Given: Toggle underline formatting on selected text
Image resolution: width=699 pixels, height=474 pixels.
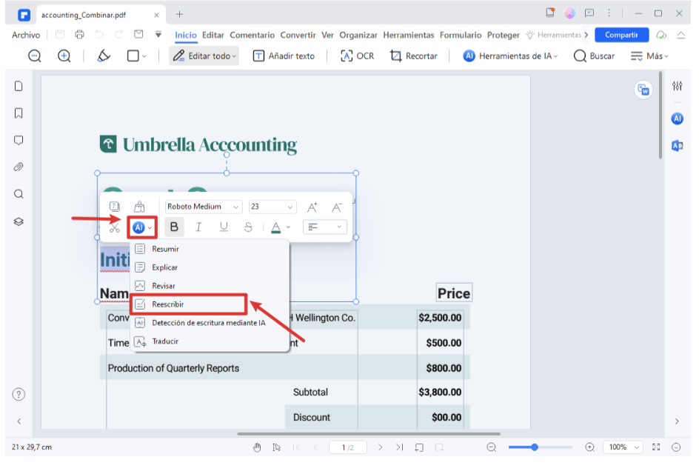Looking at the screenshot, I should [224, 227].
